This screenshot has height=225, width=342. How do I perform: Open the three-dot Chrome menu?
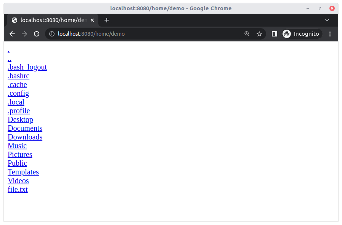click(330, 34)
